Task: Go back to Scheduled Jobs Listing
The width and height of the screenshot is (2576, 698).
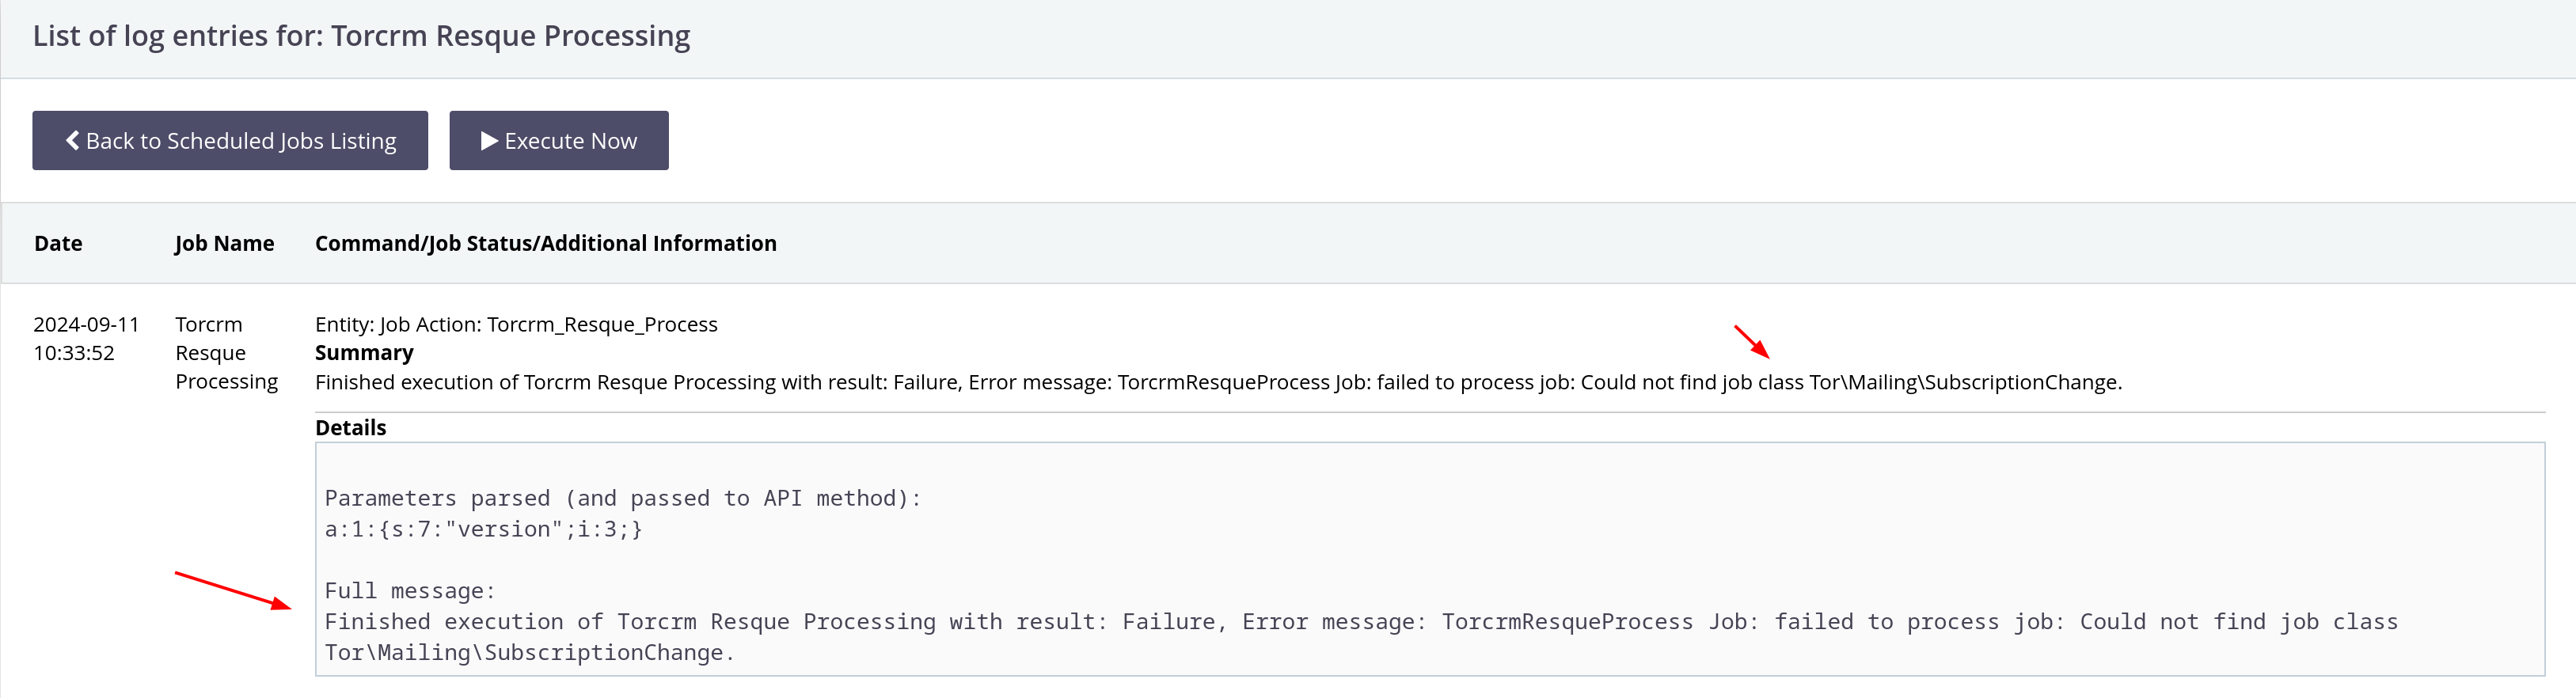Action: click(230, 141)
